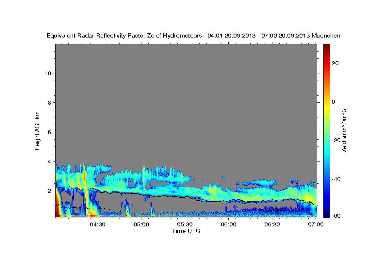Click the height tick label '2'
Viewport: 392px width, 261px height.
coord(49,191)
